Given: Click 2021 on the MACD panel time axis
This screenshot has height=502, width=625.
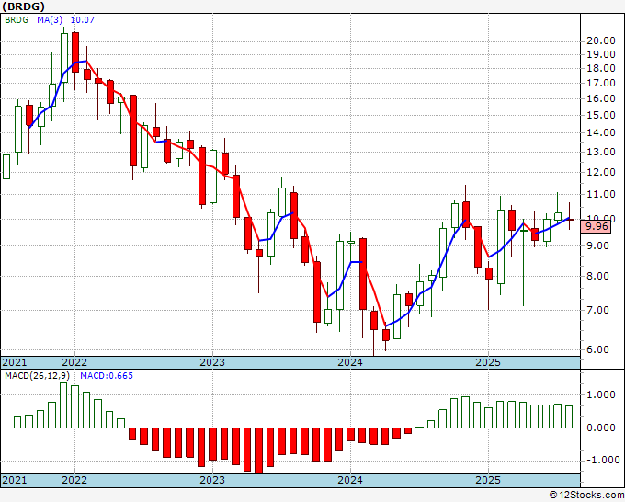Looking at the screenshot, I should point(15,480).
